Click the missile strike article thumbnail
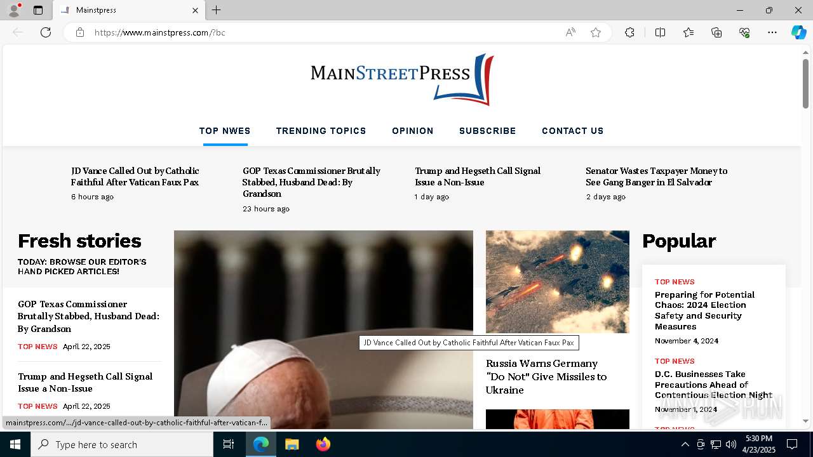The width and height of the screenshot is (813, 457). click(558, 282)
